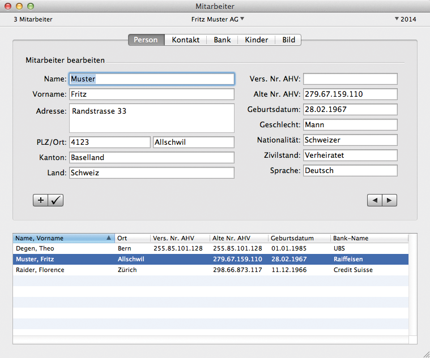The image size is (430, 358).
Task: Click the Geburtsdatum field
Action: tap(350, 110)
